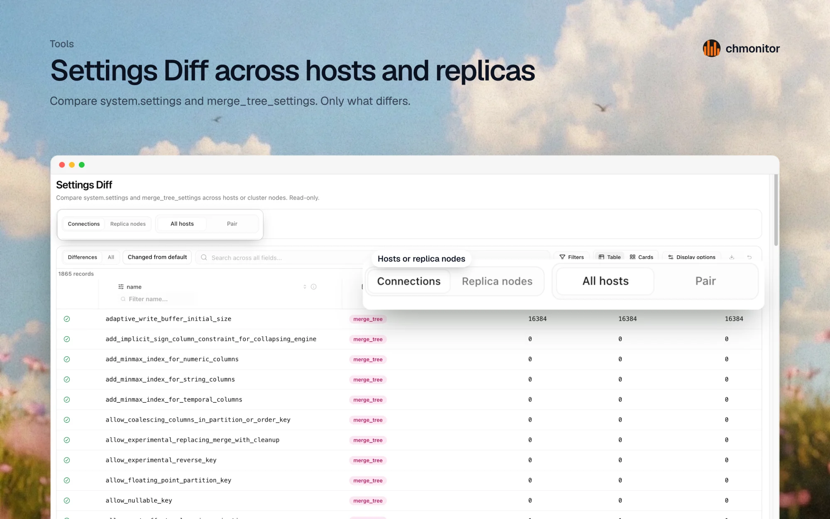Click the magnifier icon in search bar
The height and width of the screenshot is (519, 830).
204,257
